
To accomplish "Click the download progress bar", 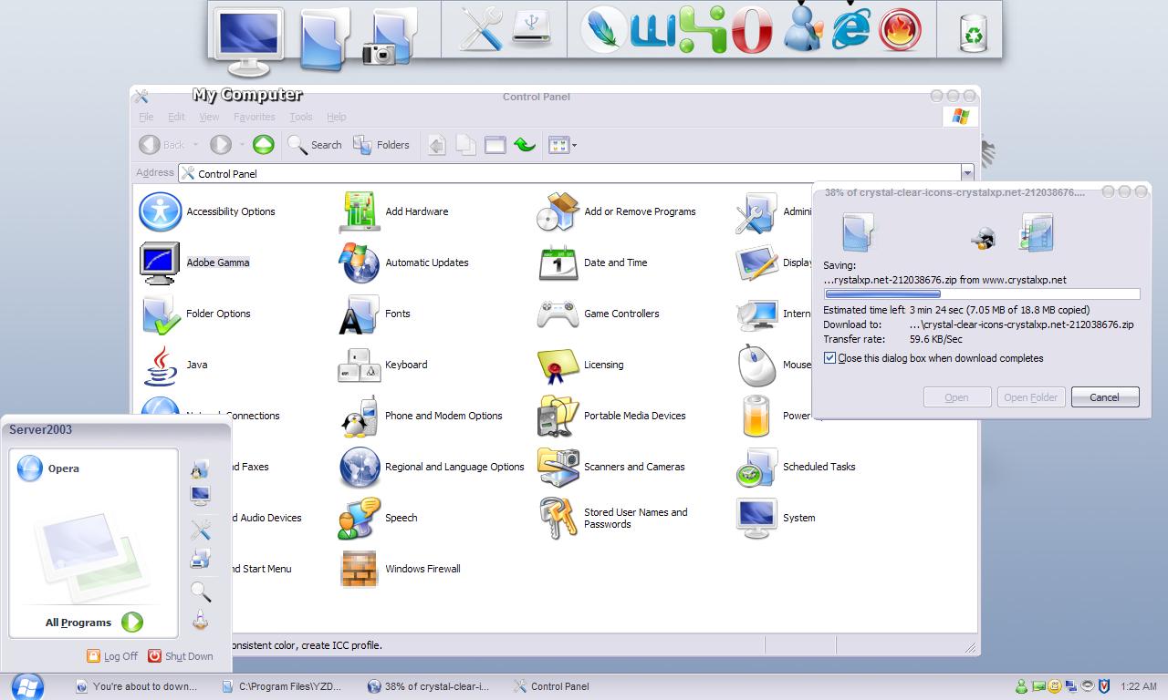I will coord(982,294).
